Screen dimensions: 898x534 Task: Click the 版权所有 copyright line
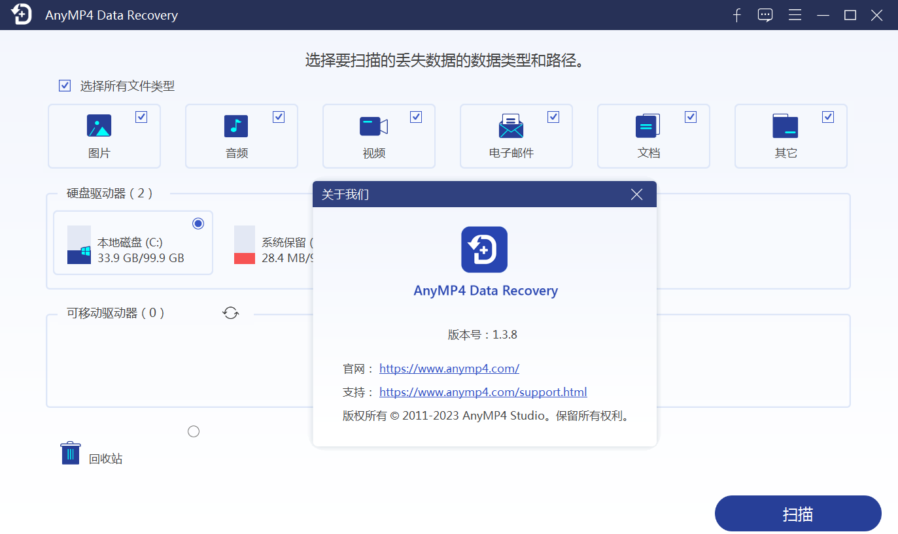coord(487,416)
